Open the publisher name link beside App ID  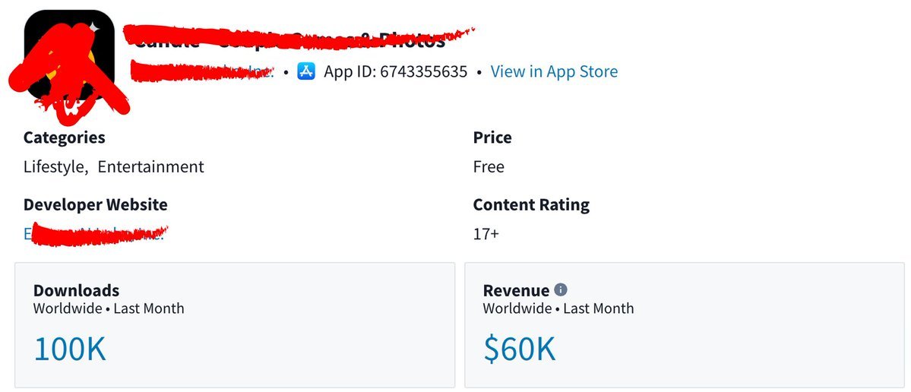click(201, 71)
